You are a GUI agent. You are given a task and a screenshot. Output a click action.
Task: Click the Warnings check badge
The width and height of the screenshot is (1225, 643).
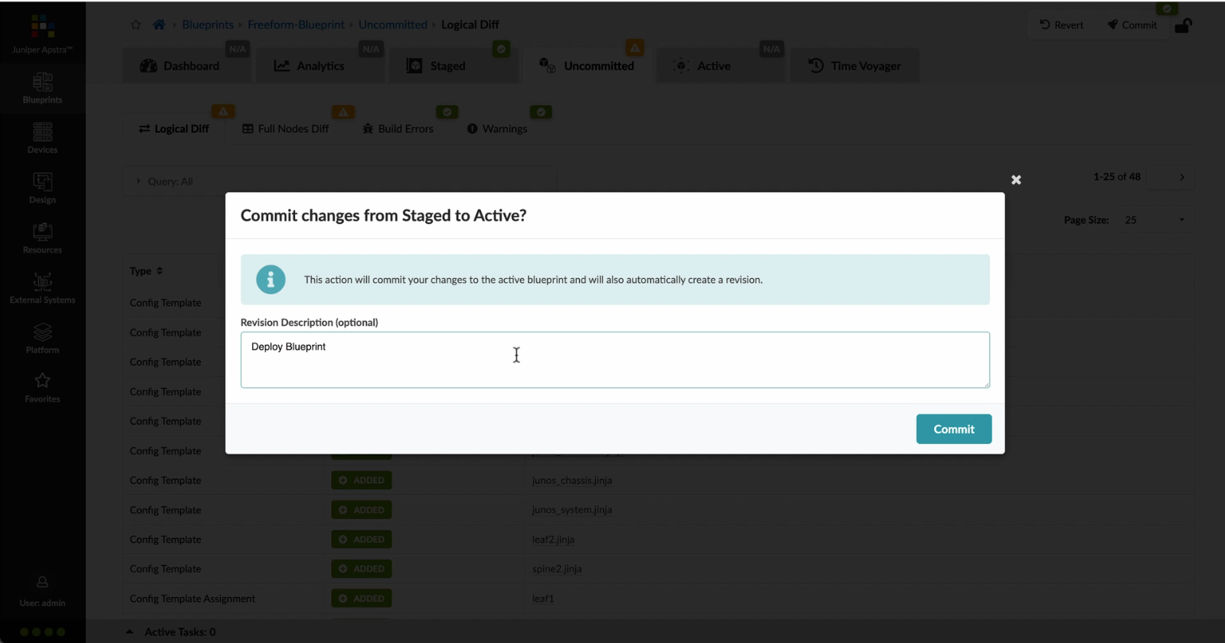541,112
